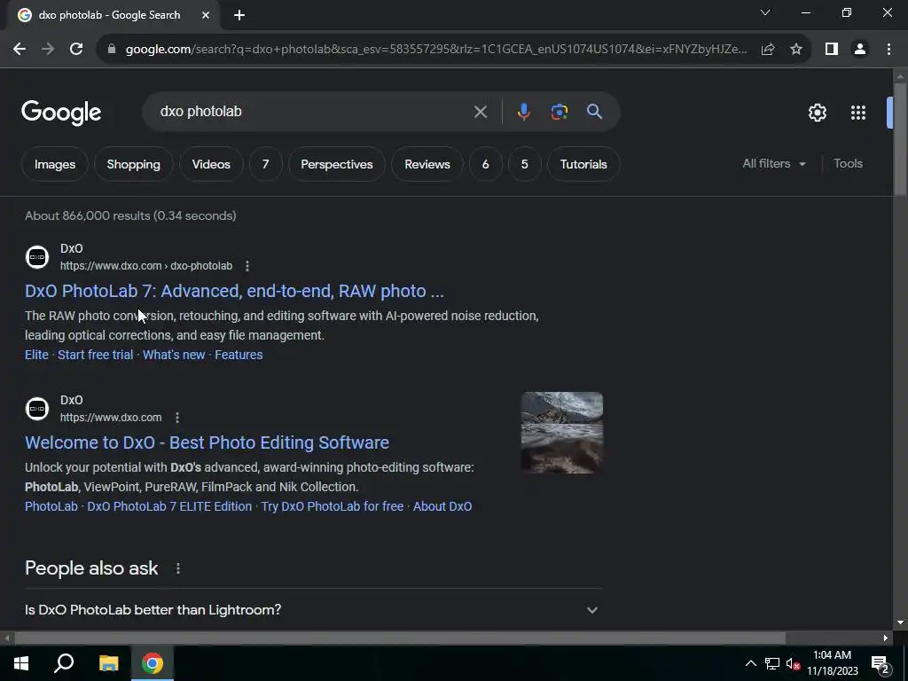The image size is (908, 681).
Task: Click the Google logo
Action: click(x=61, y=113)
